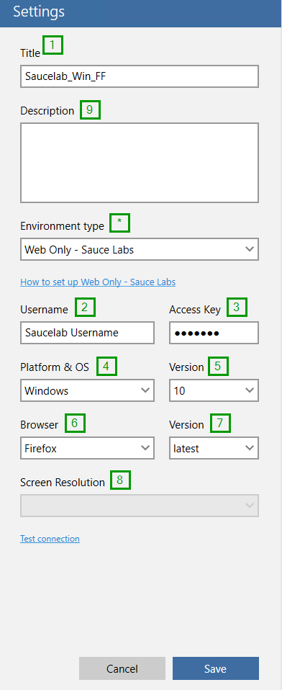Open the Environment type dropdown
This screenshot has width=282, height=690.
click(x=140, y=249)
